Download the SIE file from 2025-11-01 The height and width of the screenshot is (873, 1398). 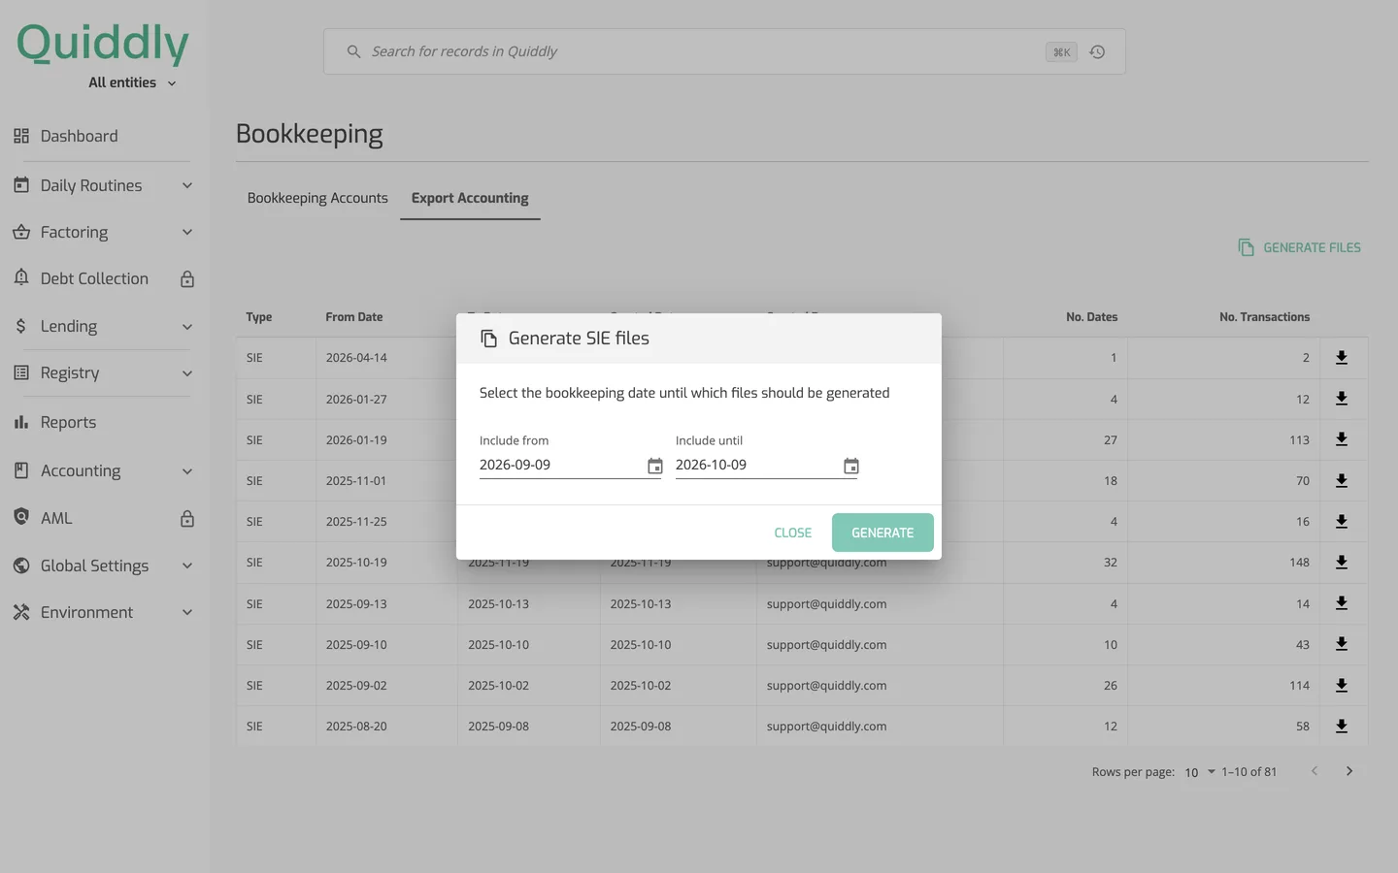point(1342,481)
